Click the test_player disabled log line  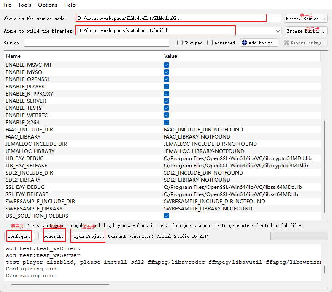click(x=163, y=262)
